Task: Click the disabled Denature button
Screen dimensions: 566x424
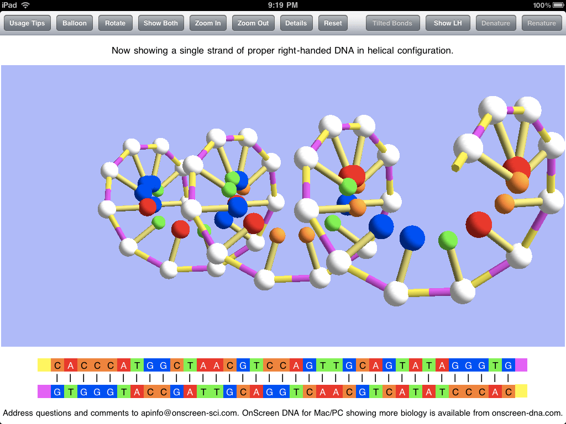Action: point(496,23)
